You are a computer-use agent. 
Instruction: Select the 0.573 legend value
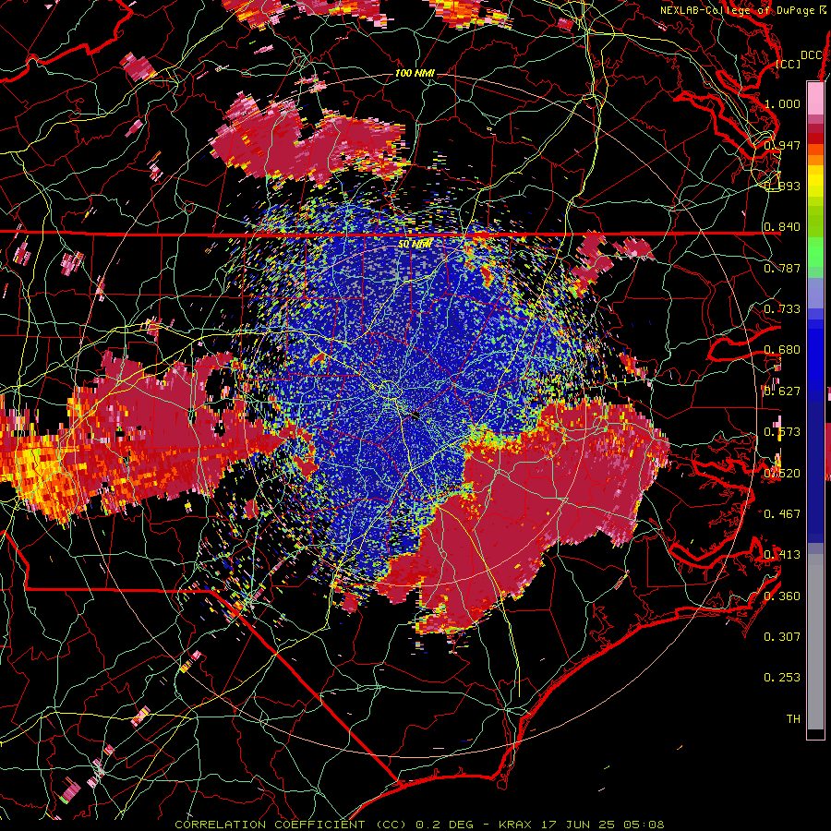point(782,432)
